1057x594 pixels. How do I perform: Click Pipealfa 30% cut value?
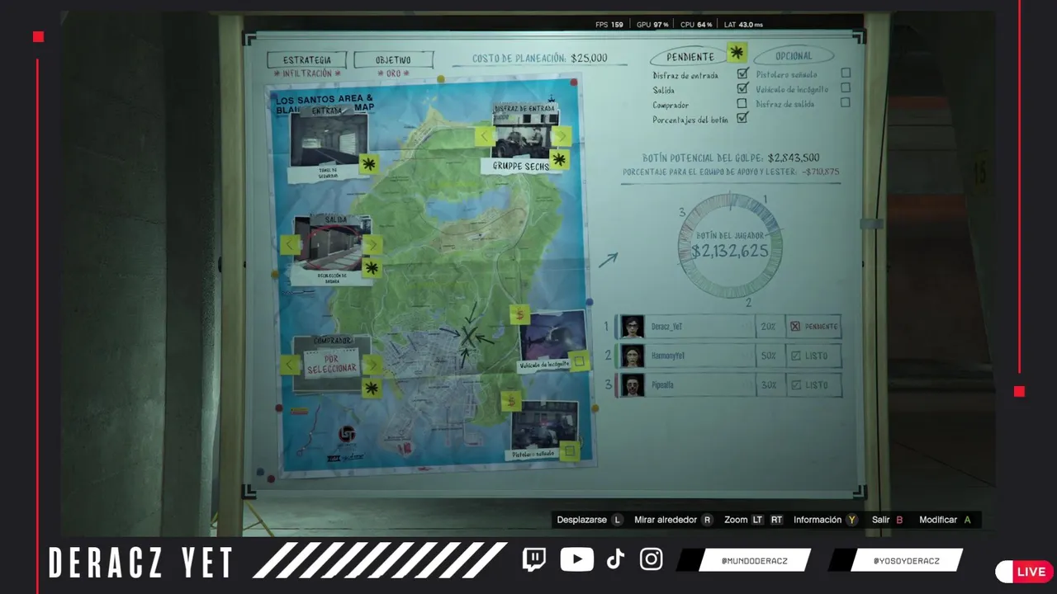pyautogui.click(x=768, y=384)
